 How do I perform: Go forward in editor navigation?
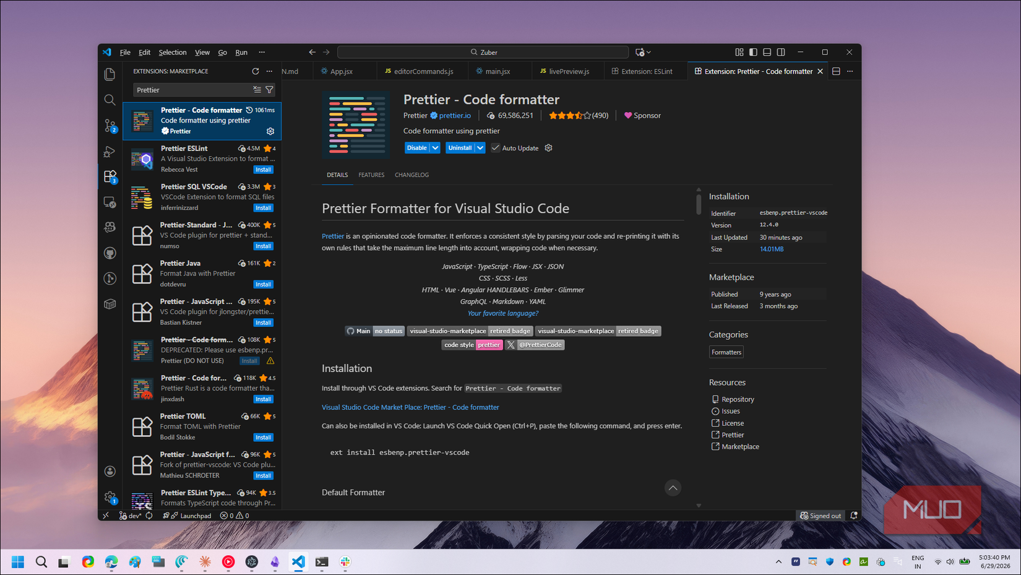[327, 52]
